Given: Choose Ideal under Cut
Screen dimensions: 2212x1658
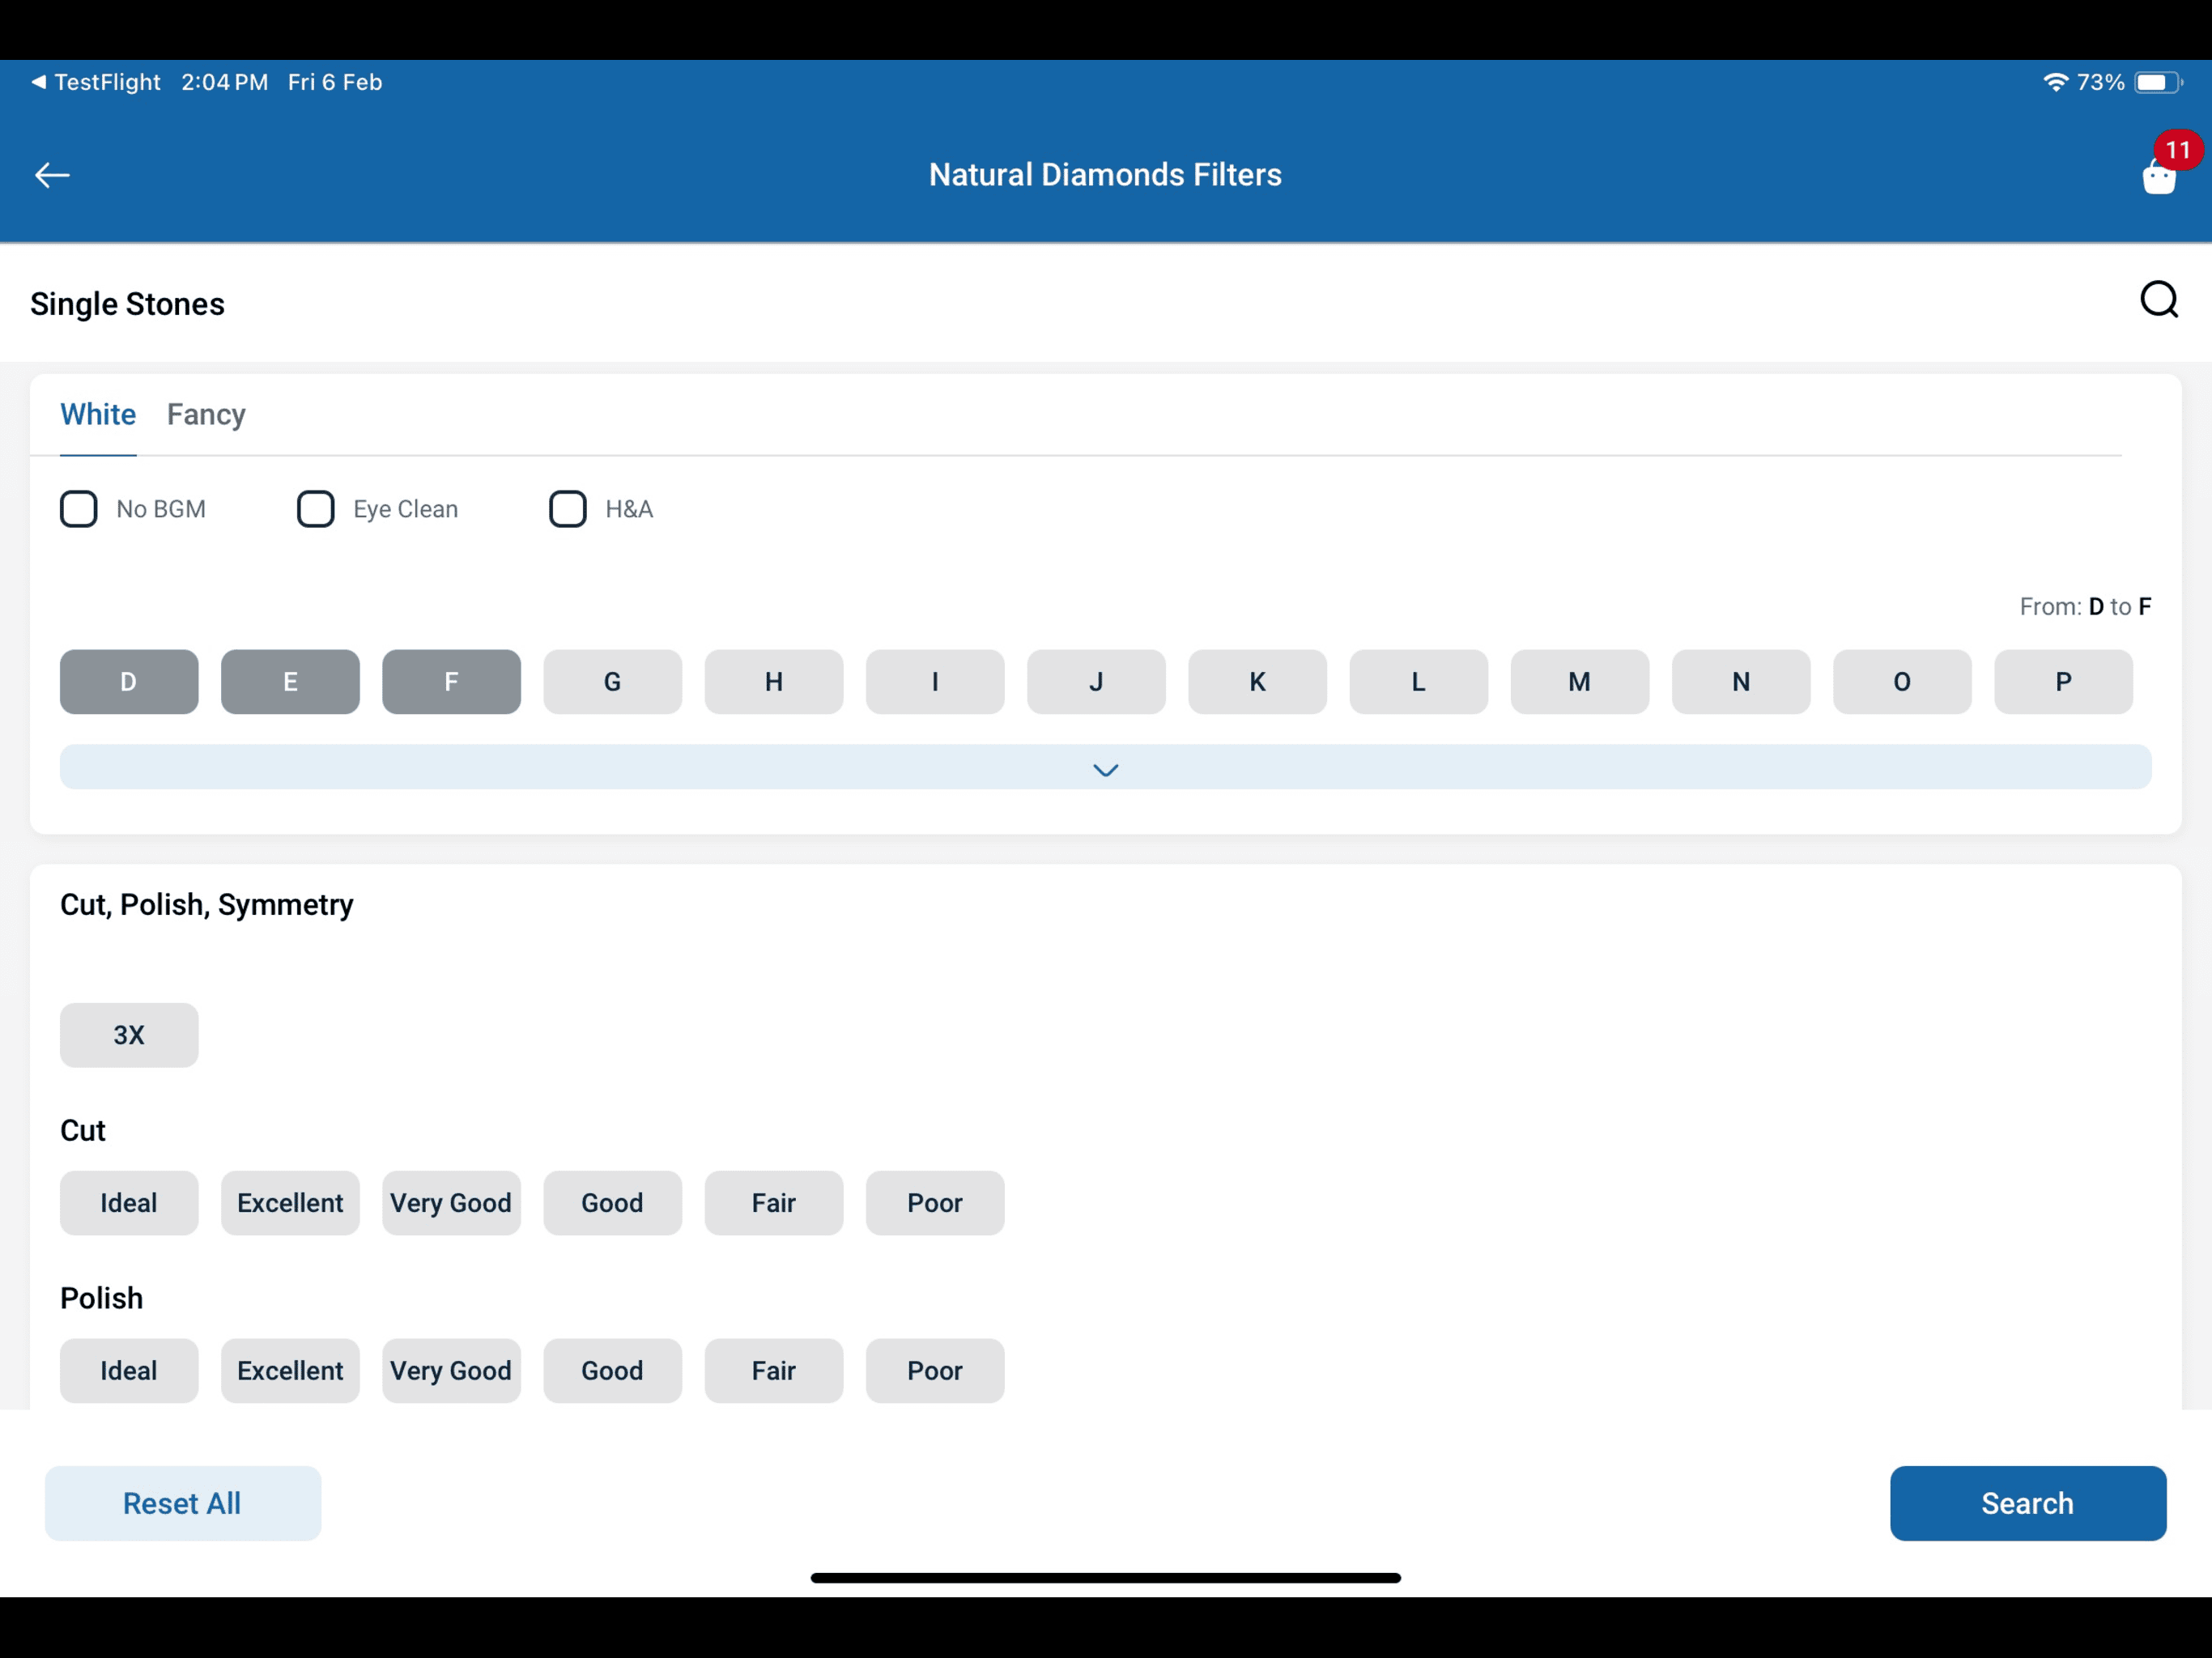Looking at the screenshot, I should (x=129, y=1203).
